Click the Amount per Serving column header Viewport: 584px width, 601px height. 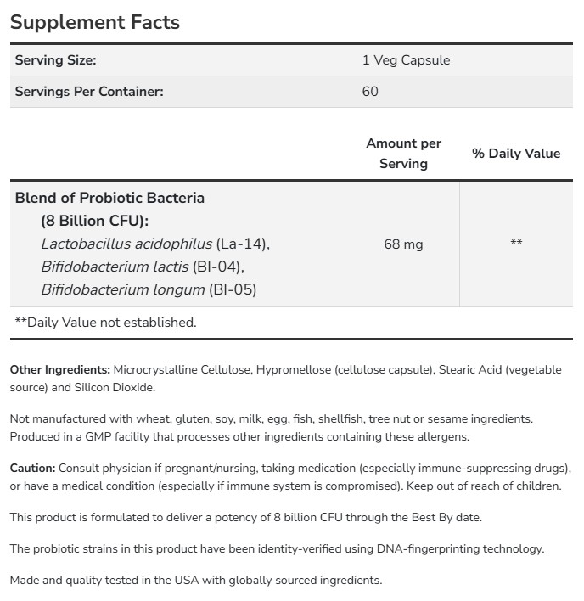coord(403,154)
